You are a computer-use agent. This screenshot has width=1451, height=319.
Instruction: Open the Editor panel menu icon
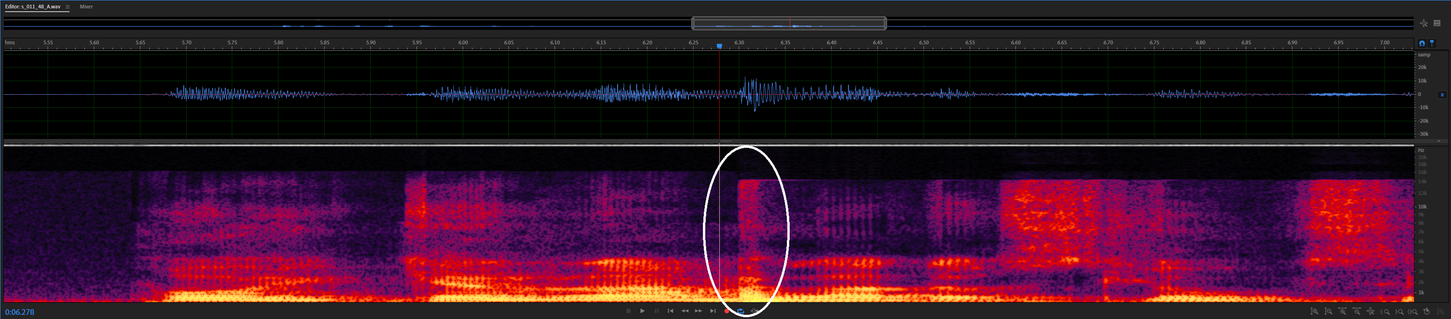click(x=68, y=7)
